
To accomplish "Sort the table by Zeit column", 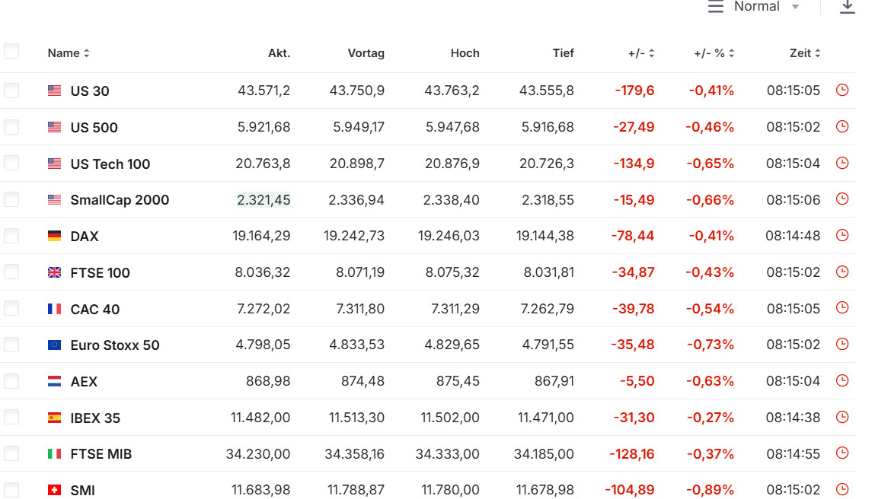I will click(805, 53).
